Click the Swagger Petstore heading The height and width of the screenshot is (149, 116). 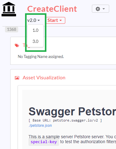(x=72, y=112)
